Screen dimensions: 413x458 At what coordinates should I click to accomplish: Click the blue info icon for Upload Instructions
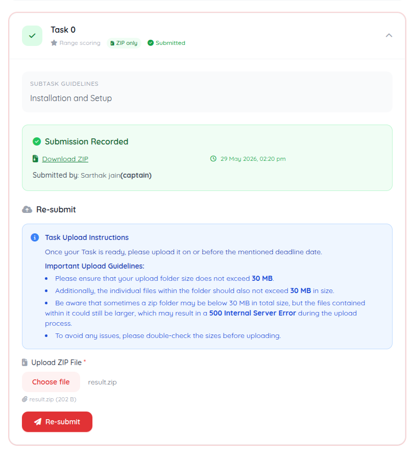35,237
